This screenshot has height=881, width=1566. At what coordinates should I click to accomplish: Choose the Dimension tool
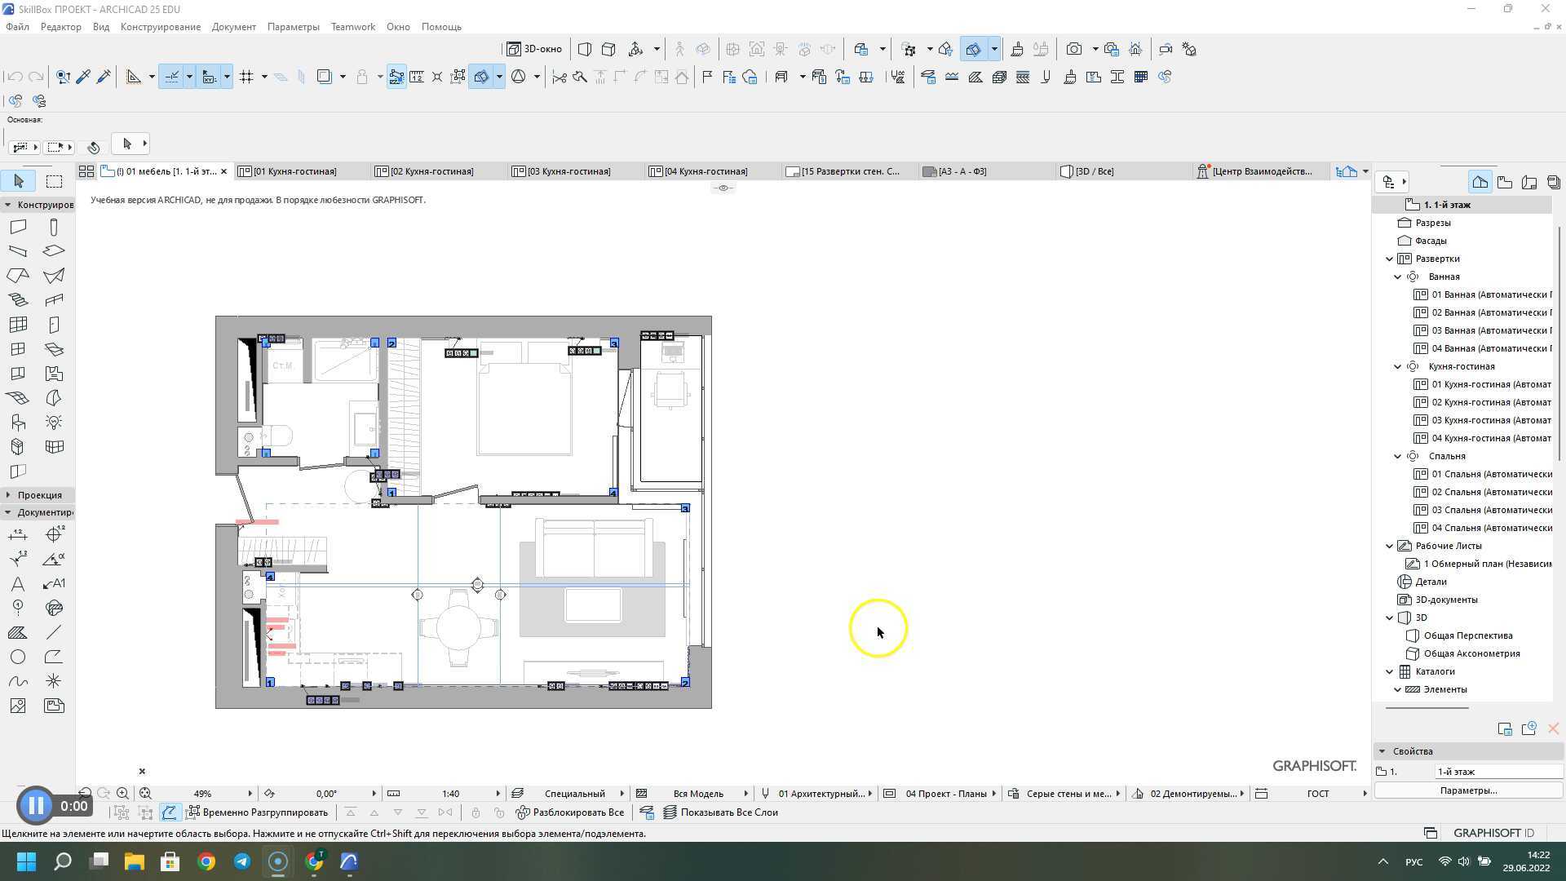[x=18, y=534]
